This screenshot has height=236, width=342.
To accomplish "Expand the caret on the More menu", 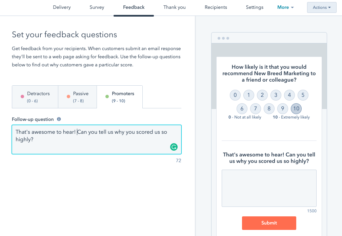I will click(292, 7).
